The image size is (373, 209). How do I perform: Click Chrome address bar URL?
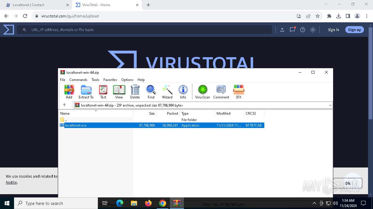click(x=70, y=16)
